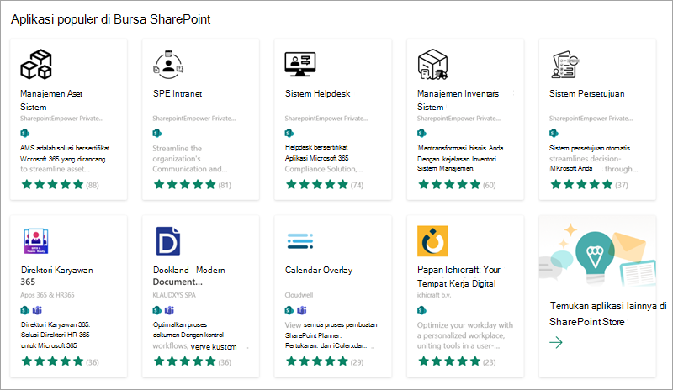The image size is (673, 390).
Task: Click the Sistem Persetujuan checklist icon
Action: (565, 65)
